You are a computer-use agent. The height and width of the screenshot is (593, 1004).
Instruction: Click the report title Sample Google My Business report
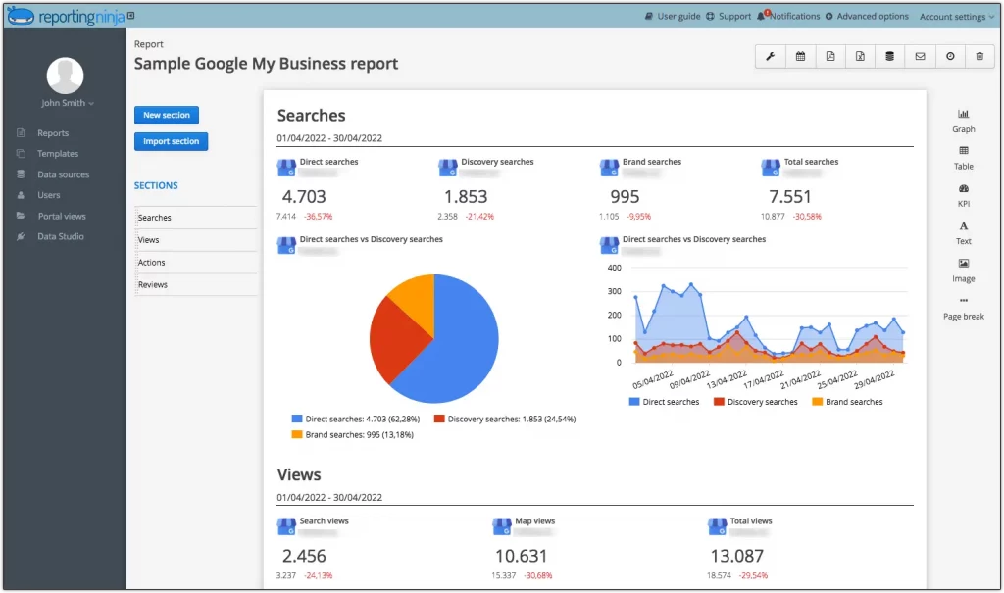(x=266, y=64)
